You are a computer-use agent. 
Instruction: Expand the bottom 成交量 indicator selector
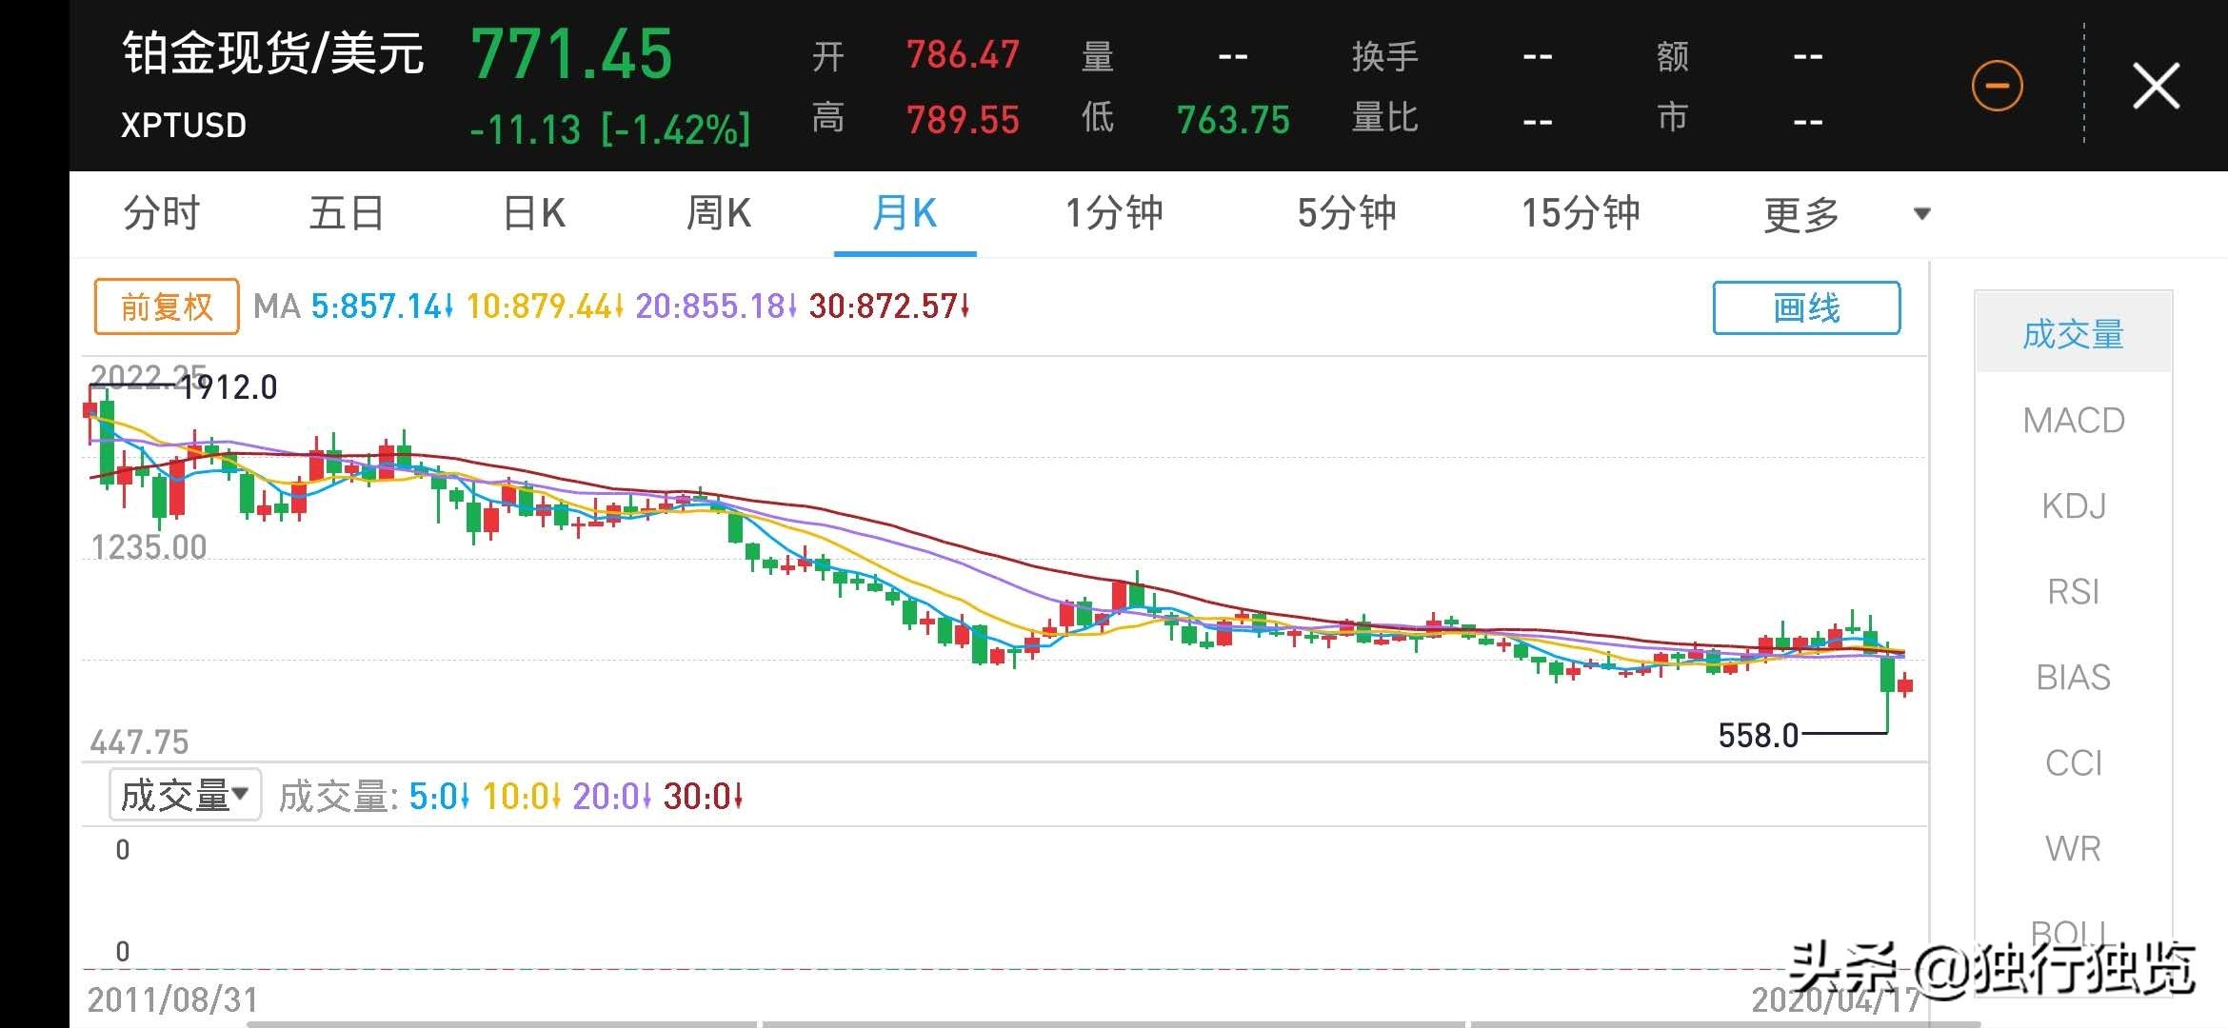(184, 793)
